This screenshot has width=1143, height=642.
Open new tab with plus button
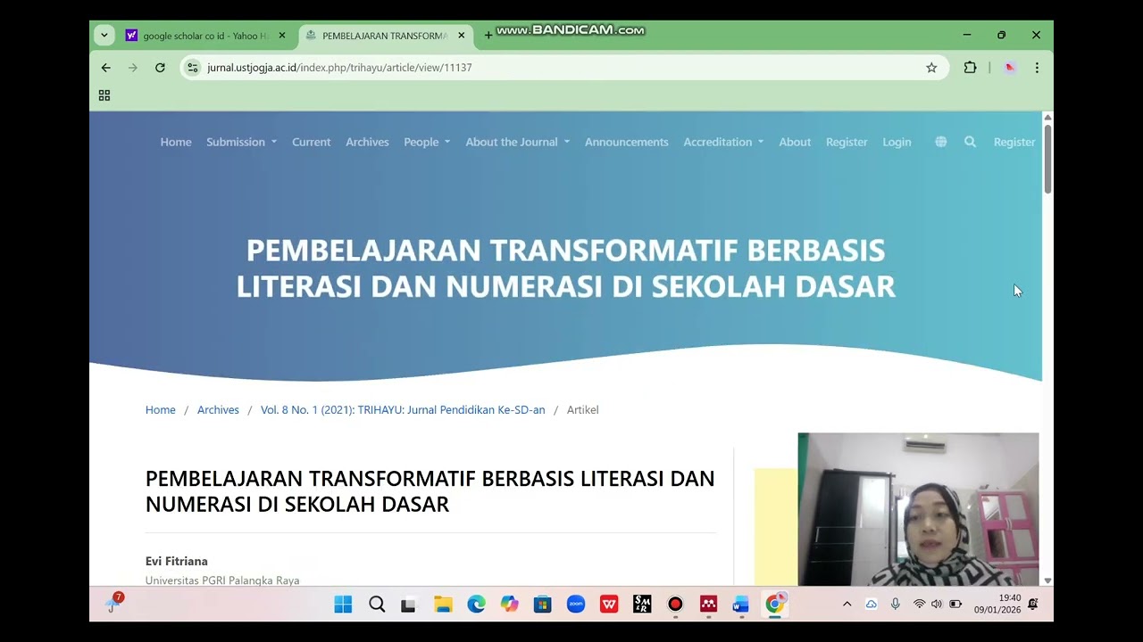coord(488,36)
